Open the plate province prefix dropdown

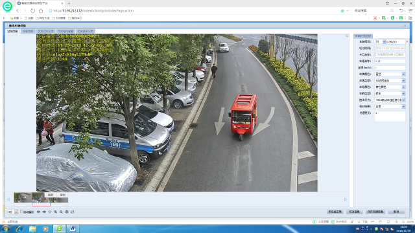coord(381,42)
